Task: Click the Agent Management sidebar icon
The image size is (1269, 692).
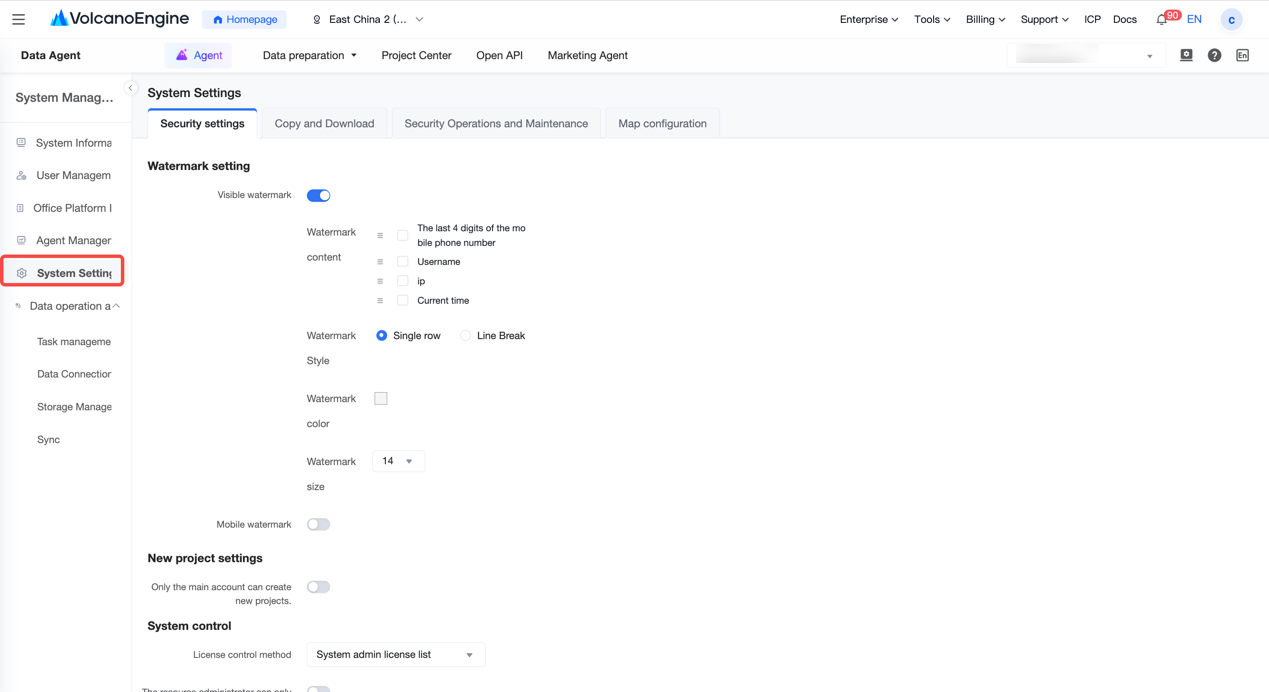Action: point(21,240)
